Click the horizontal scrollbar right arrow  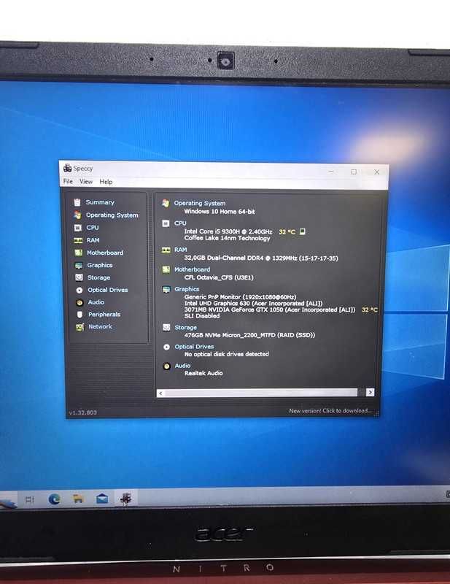[x=370, y=392]
